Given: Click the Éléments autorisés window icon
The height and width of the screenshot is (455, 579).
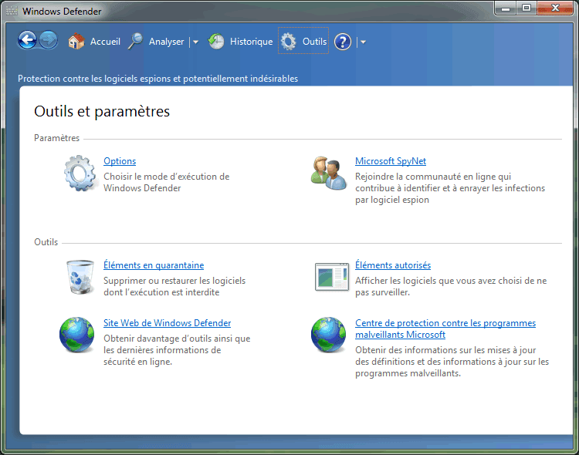Looking at the screenshot, I should click(332, 277).
